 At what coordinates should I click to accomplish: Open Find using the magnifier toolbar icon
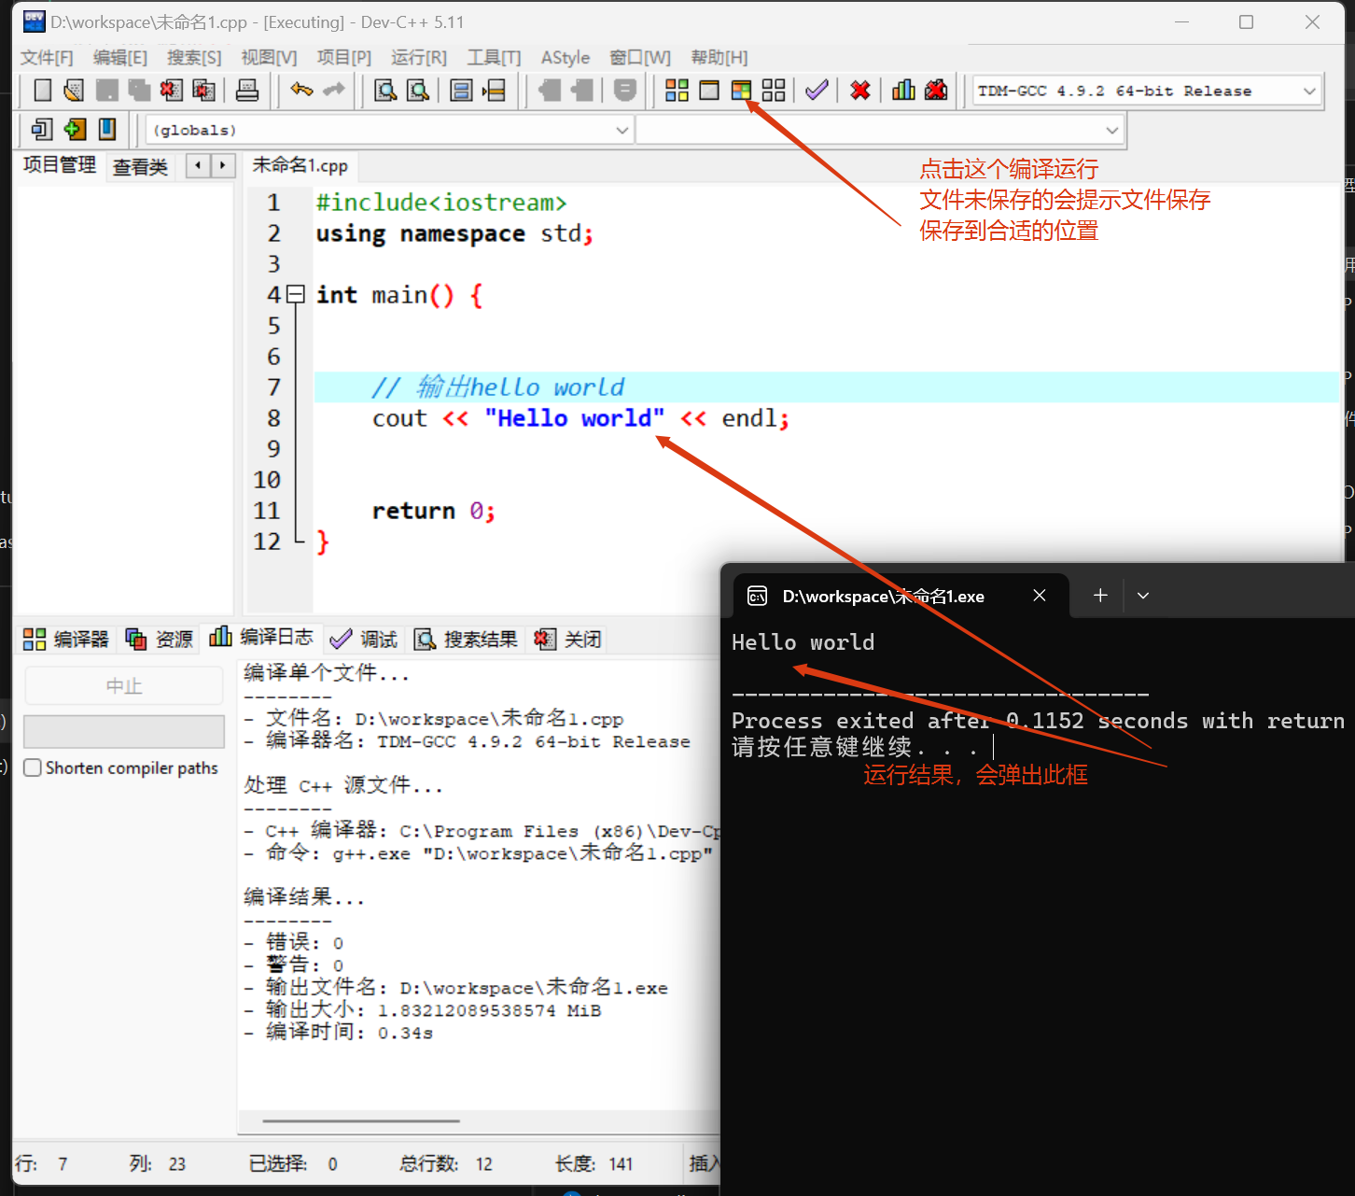(385, 91)
